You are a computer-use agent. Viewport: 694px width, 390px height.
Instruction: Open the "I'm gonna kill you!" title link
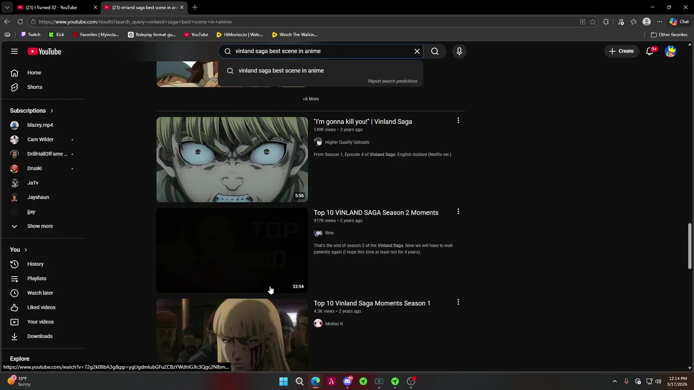pyautogui.click(x=363, y=122)
